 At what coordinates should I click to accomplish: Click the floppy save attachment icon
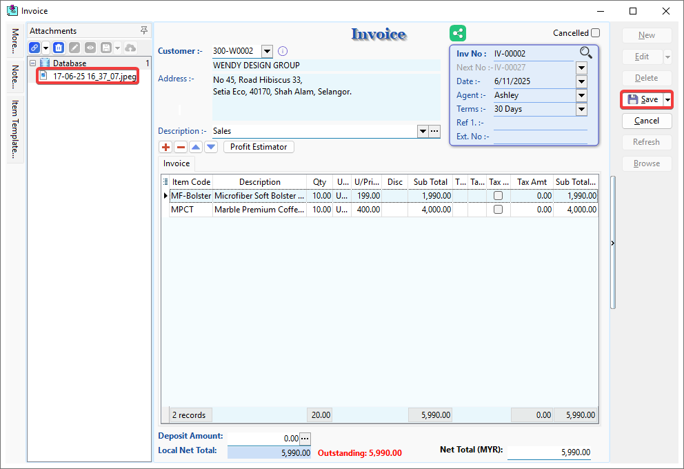coord(106,48)
